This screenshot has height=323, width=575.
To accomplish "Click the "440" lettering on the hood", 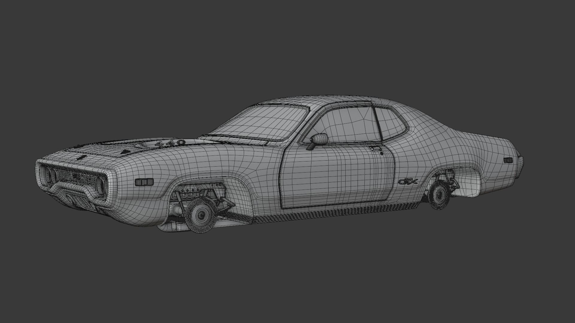I will coord(170,143).
